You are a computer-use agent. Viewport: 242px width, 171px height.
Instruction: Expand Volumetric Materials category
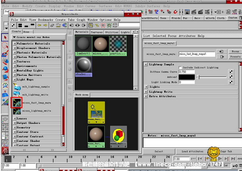click(x=15, y=44)
